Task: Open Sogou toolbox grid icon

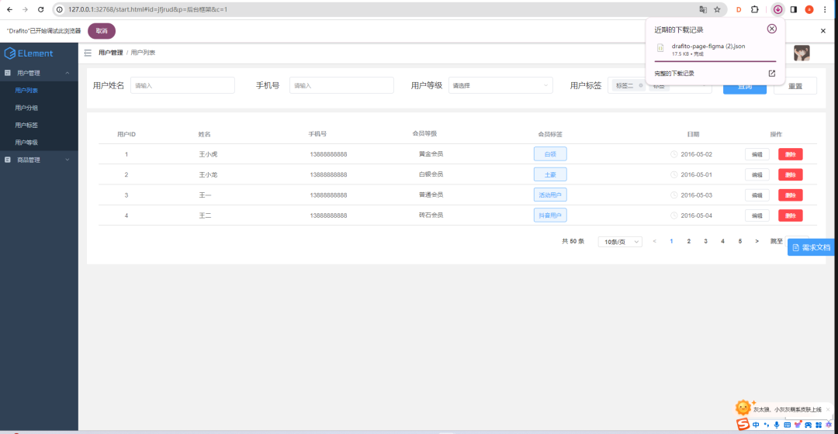Action: click(819, 425)
